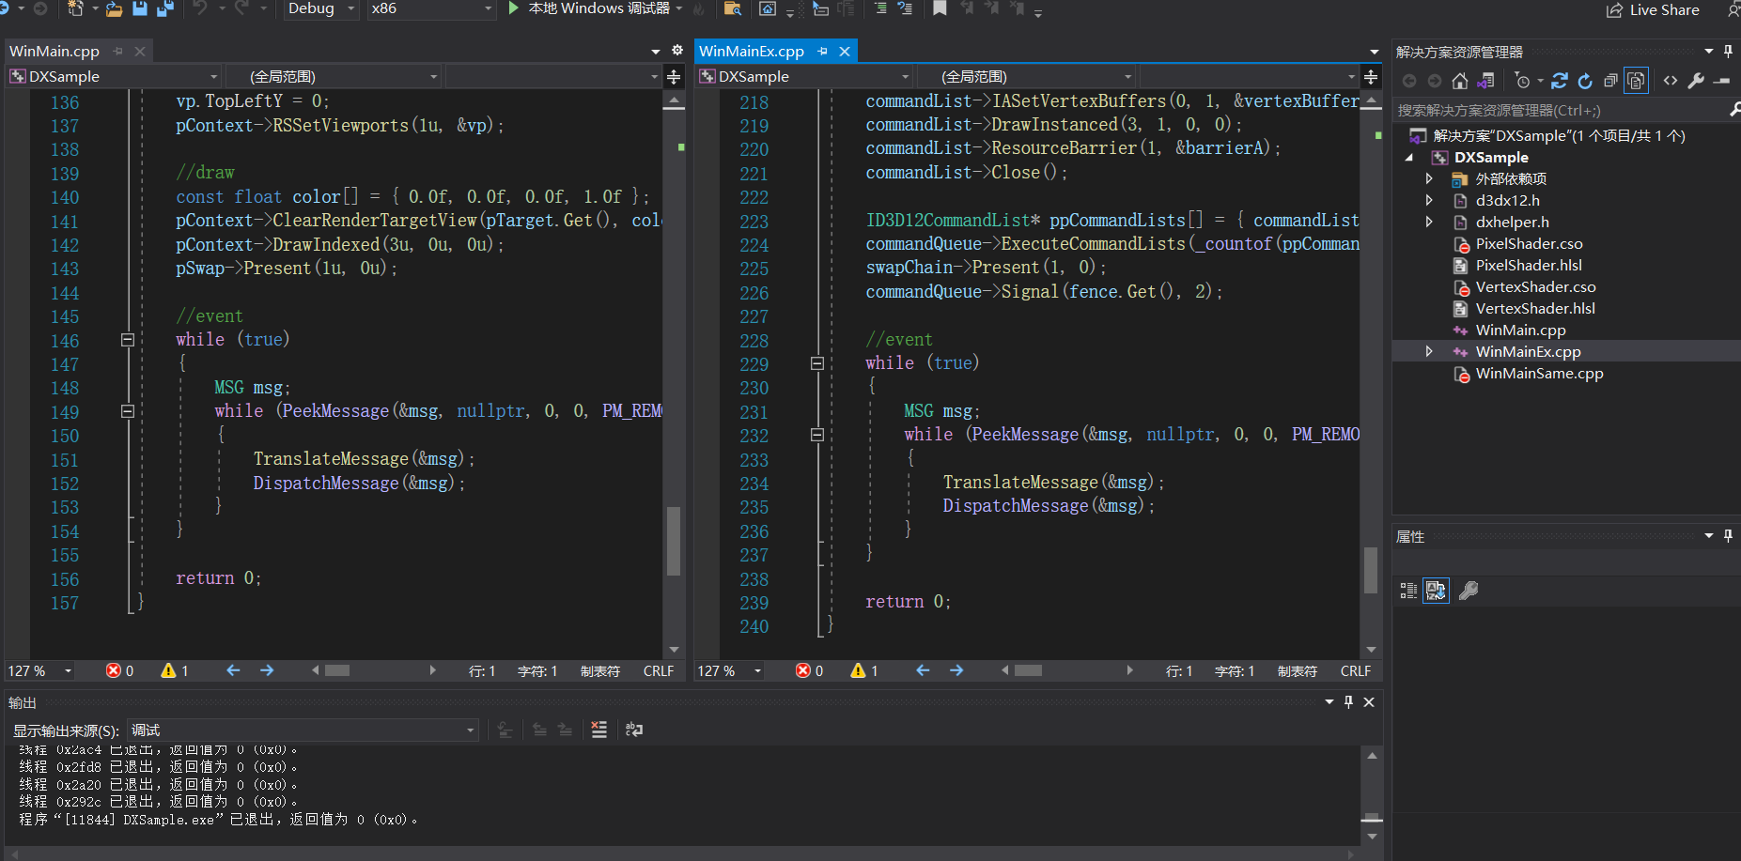The height and width of the screenshot is (861, 1741).
Task: Toggle word wrap in output panel
Action: point(634,730)
